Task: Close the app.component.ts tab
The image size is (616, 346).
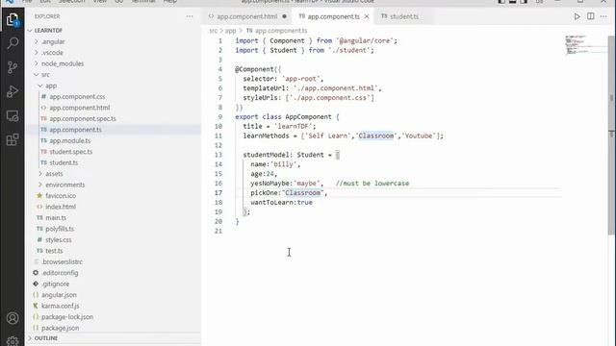Action: (x=367, y=16)
